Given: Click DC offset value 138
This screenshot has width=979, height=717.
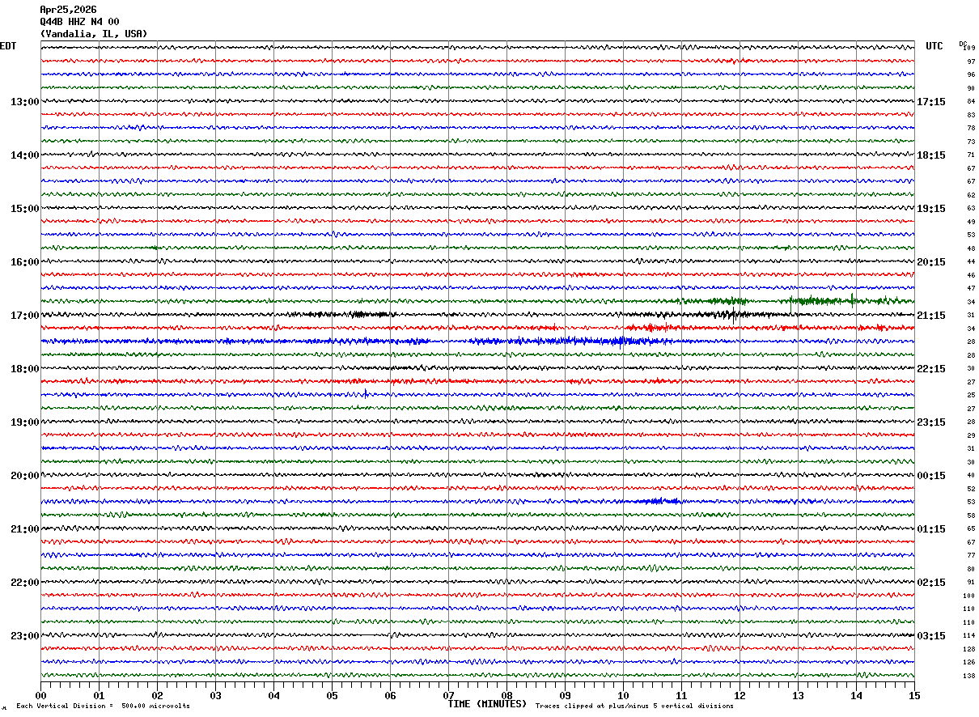Looking at the screenshot, I should click(x=969, y=676).
